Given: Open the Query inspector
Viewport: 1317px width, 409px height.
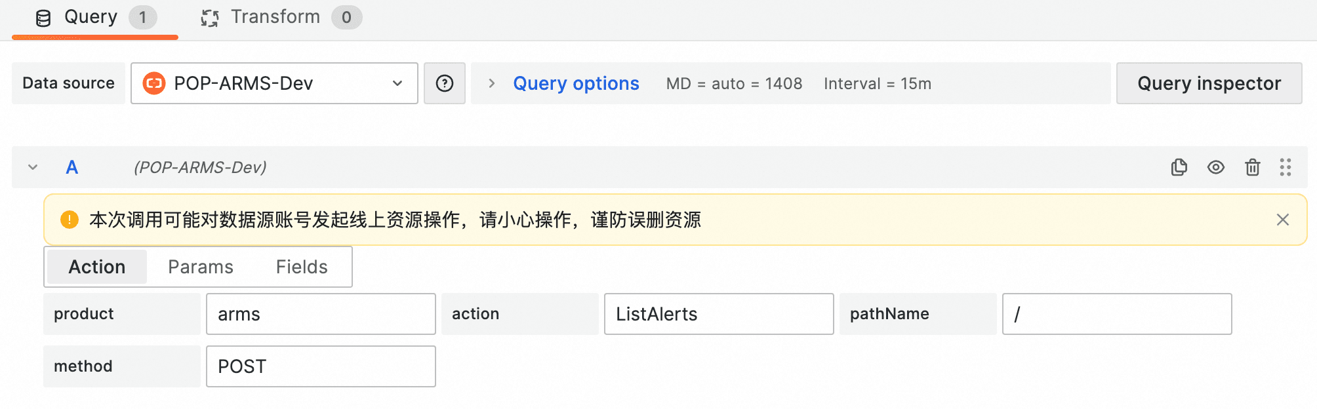Looking at the screenshot, I should 1208,83.
